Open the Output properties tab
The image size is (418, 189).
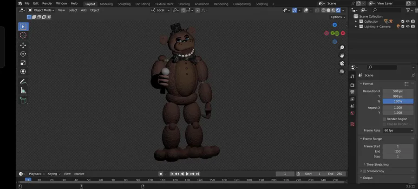(x=353, y=92)
